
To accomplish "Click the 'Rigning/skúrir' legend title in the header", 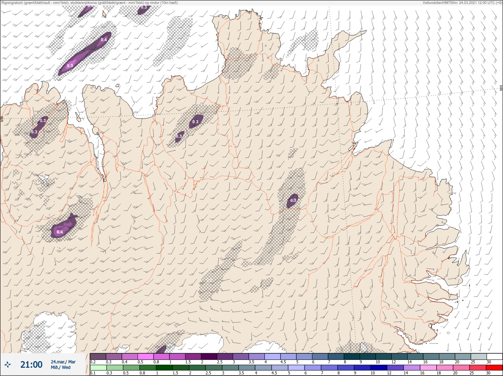I will coord(12,2).
